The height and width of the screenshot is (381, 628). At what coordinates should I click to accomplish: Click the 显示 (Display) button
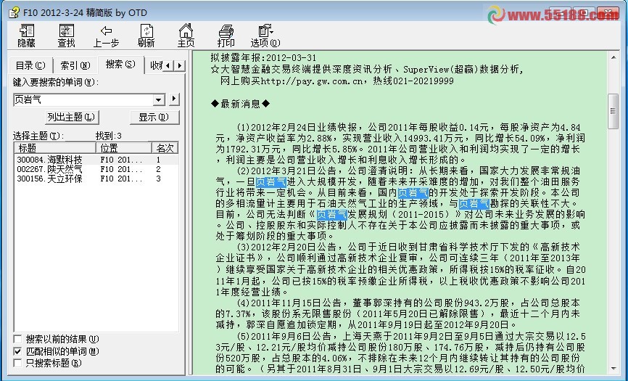click(154, 117)
